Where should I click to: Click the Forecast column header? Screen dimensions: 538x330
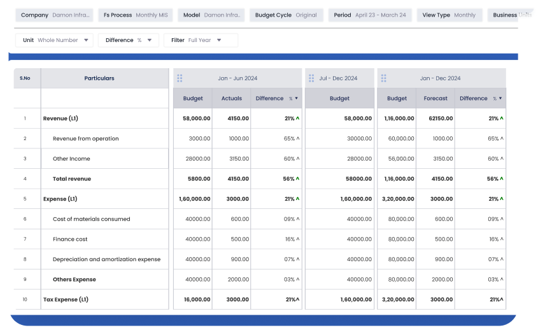point(435,98)
